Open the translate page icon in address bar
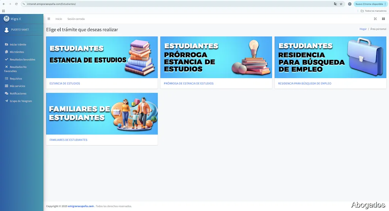This screenshot has width=389, height=211. 335,4
